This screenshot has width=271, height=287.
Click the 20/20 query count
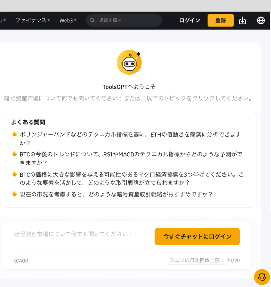(233, 260)
